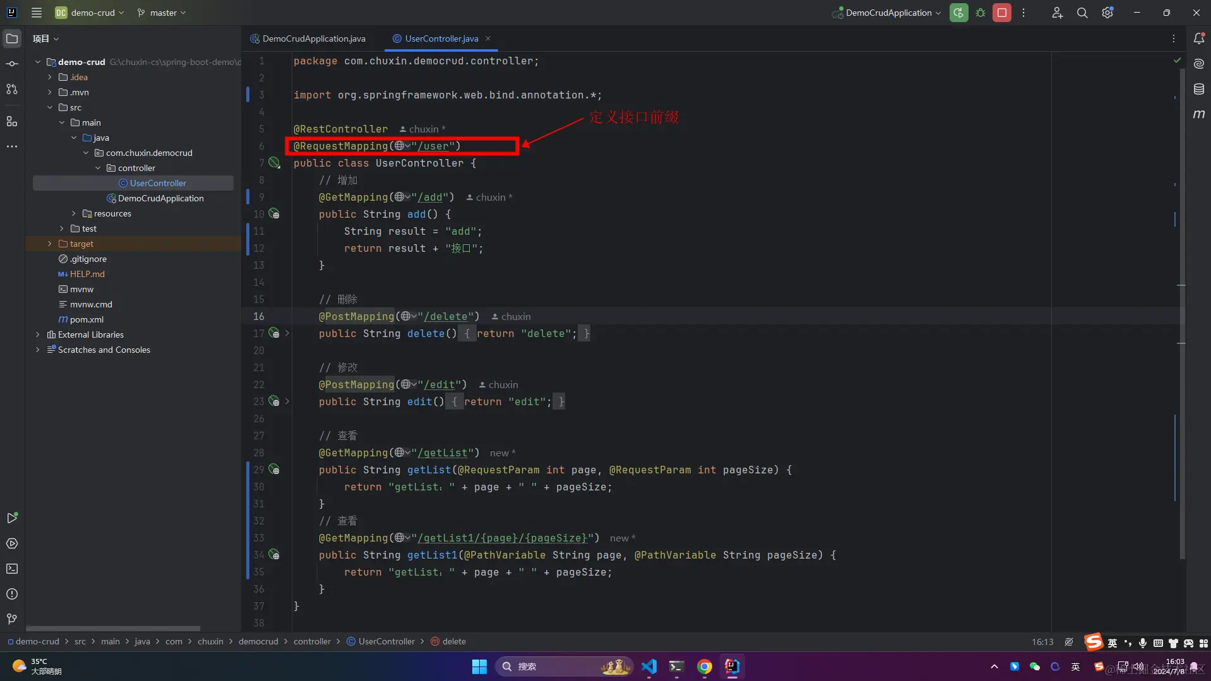This screenshot has height=681, width=1211.
Task: Open the Database tool window
Action: (x=1199, y=89)
